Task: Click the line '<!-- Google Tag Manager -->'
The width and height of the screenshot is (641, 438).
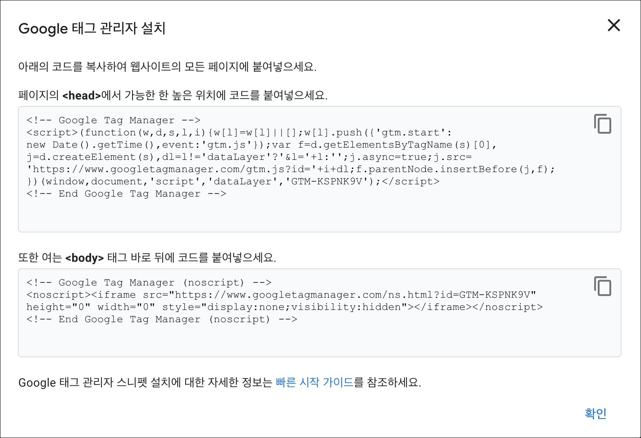Action: click(x=113, y=120)
